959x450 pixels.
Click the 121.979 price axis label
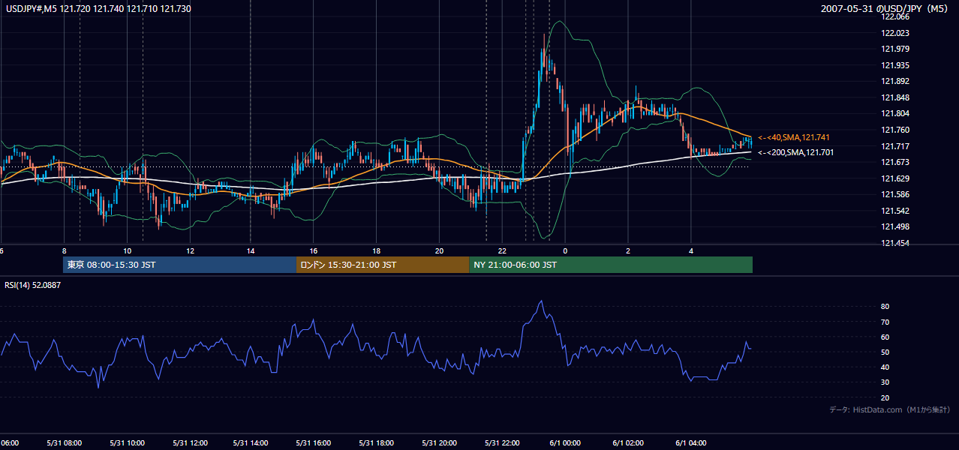(x=896, y=49)
